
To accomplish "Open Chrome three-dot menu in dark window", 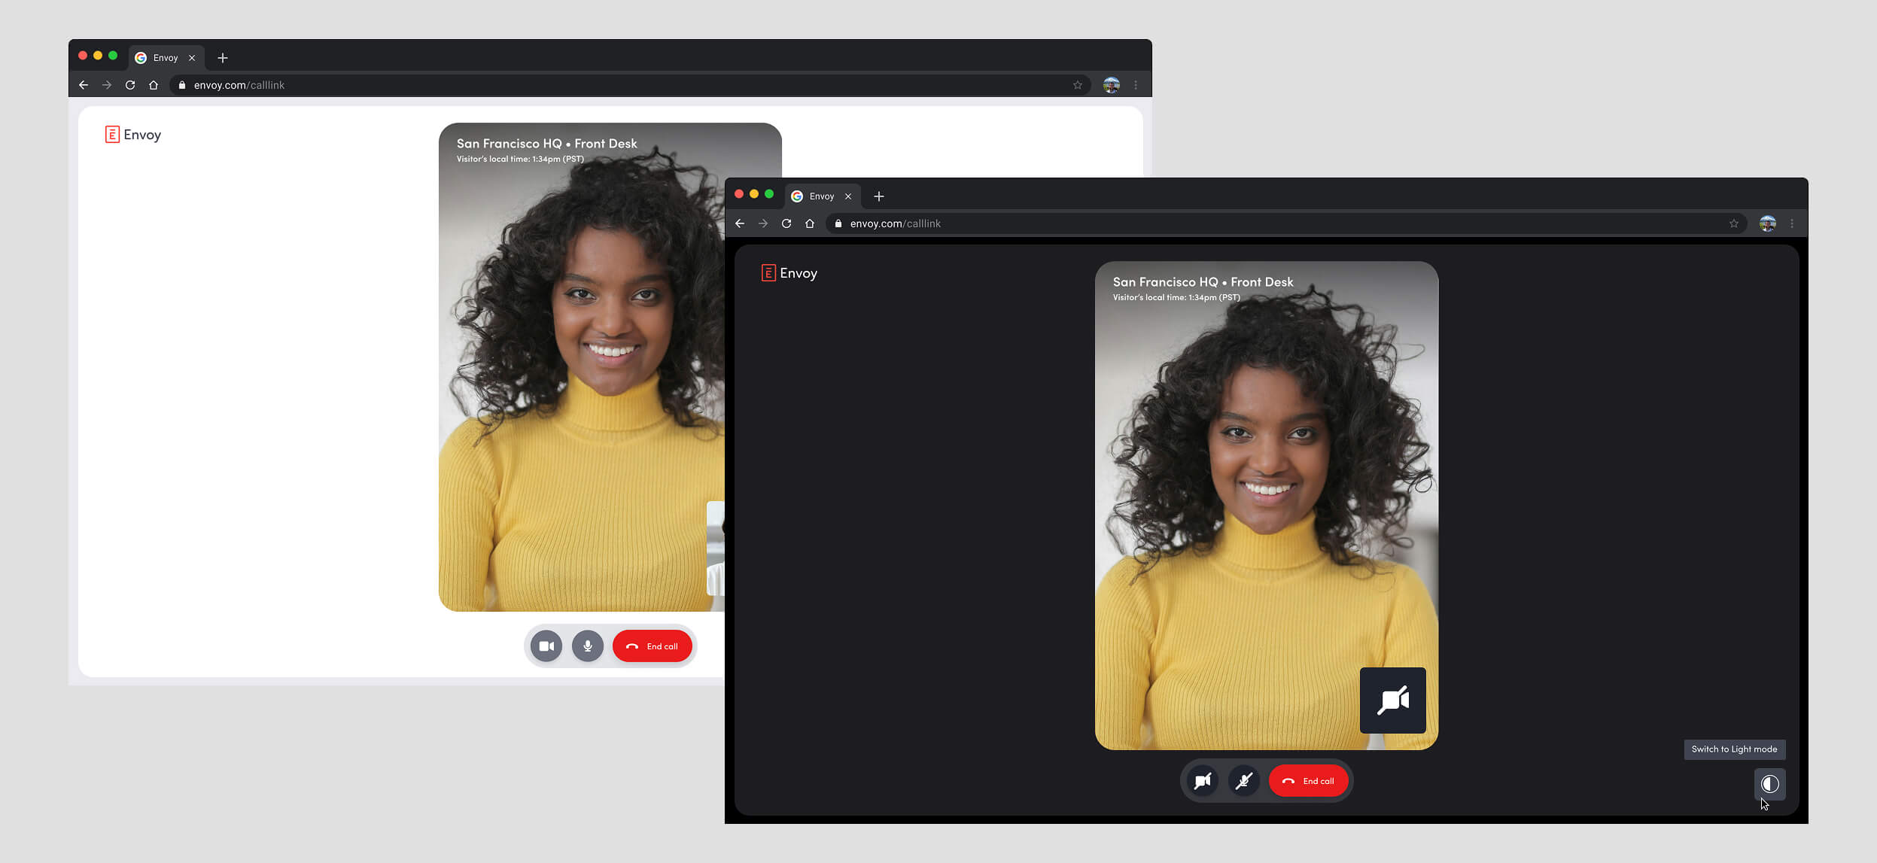I will pos(1792,223).
